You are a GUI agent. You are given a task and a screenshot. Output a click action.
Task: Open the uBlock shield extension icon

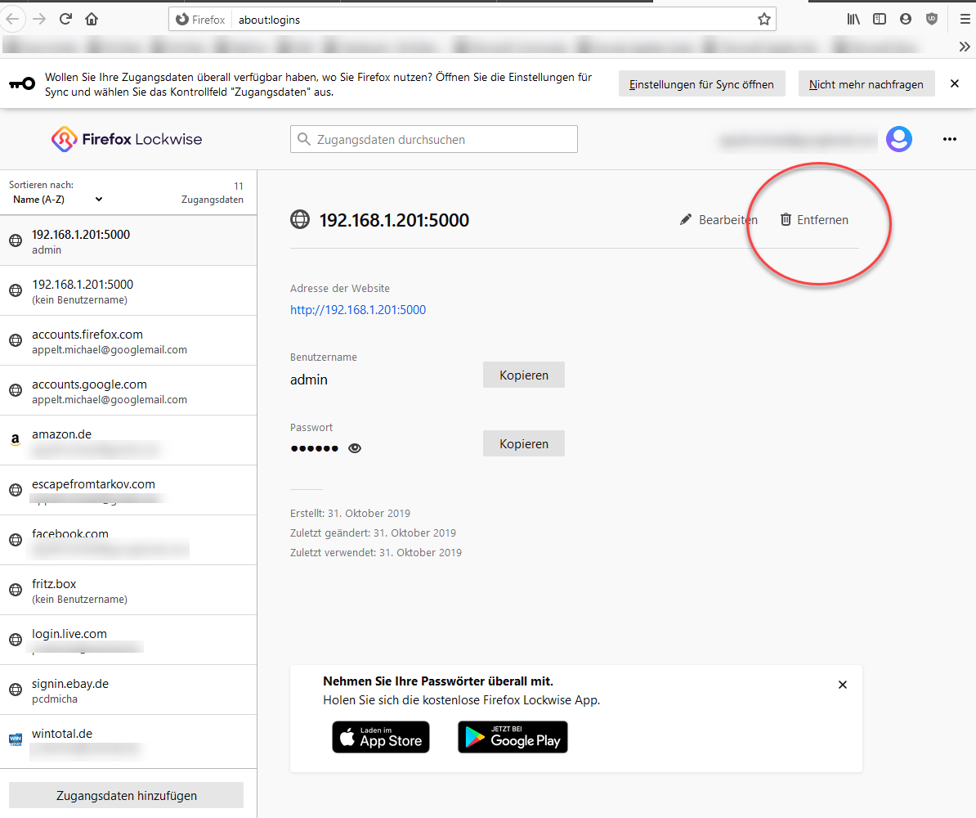click(x=932, y=20)
